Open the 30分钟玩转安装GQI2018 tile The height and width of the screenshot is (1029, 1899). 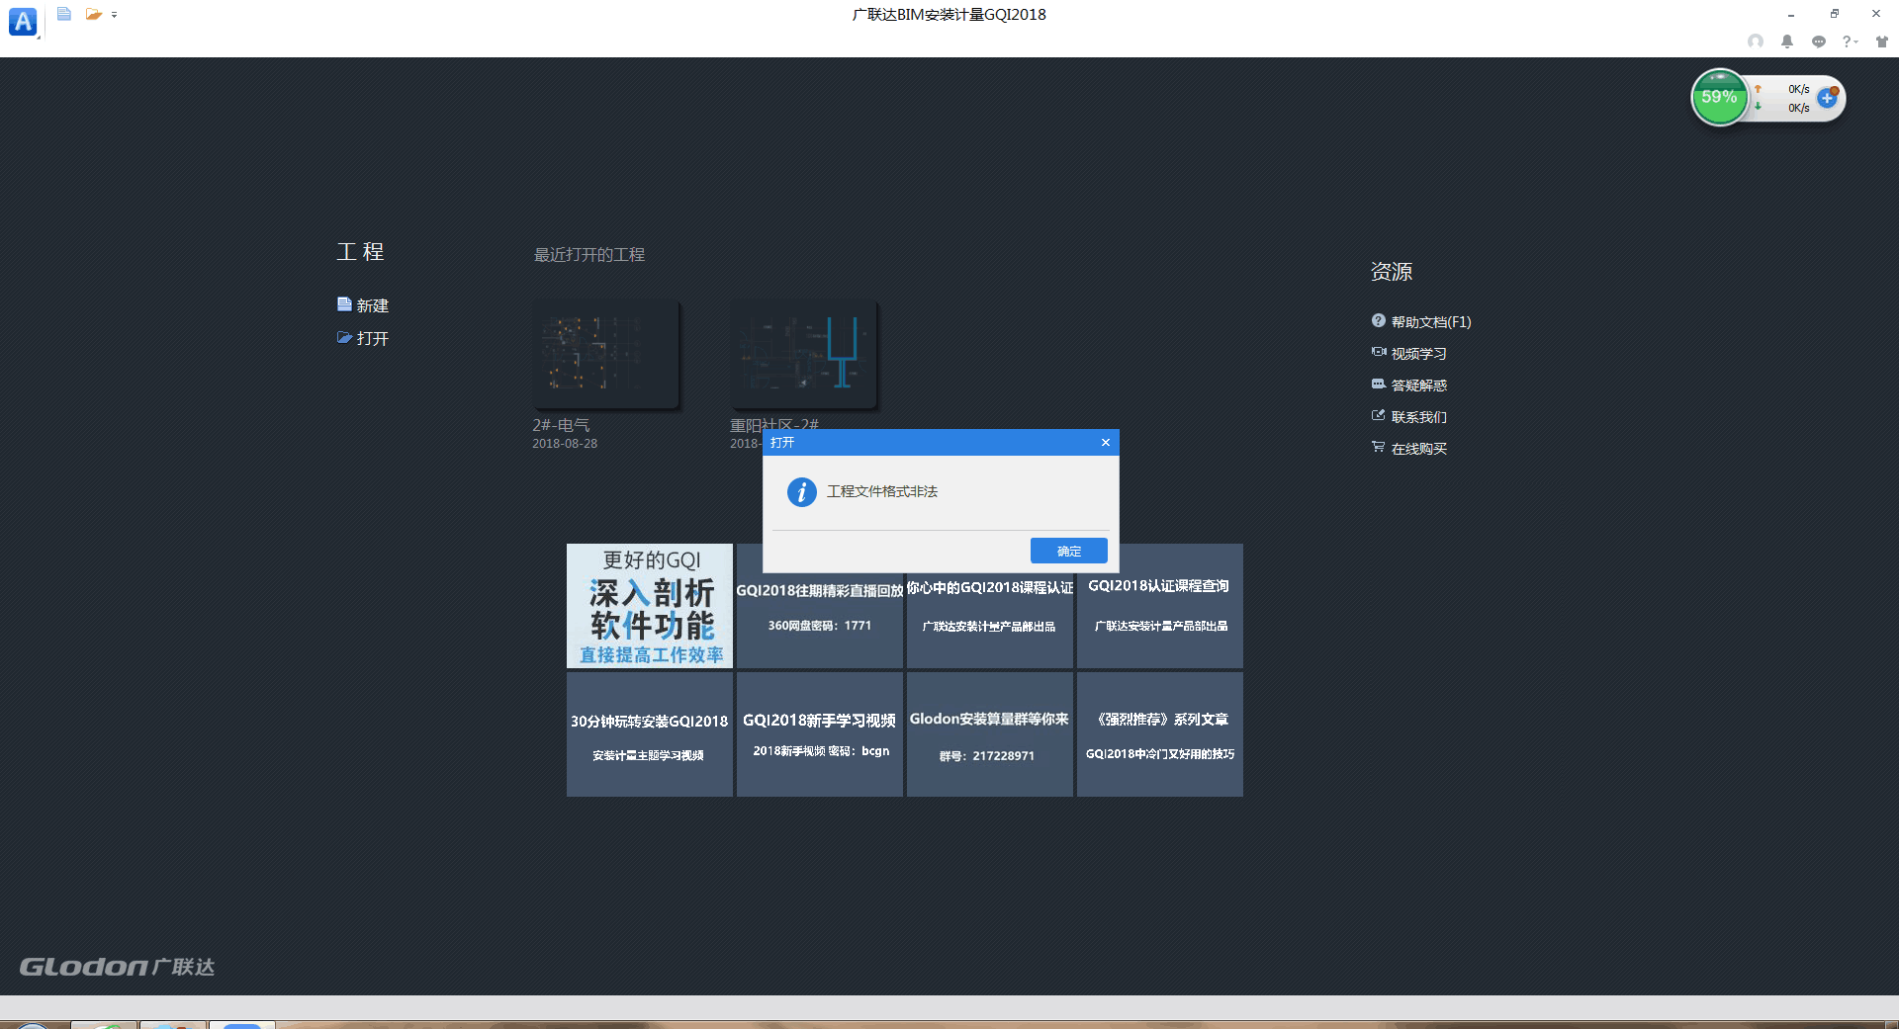point(650,734)
